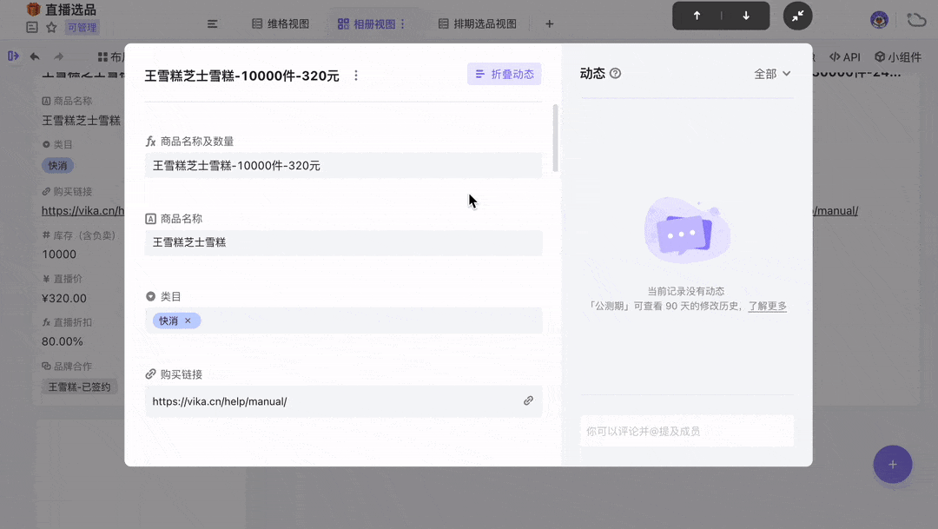This screenshot has height=529, width=938.
Task: Switch to 排期选品视图 tab
Action: tap(478, 24)
